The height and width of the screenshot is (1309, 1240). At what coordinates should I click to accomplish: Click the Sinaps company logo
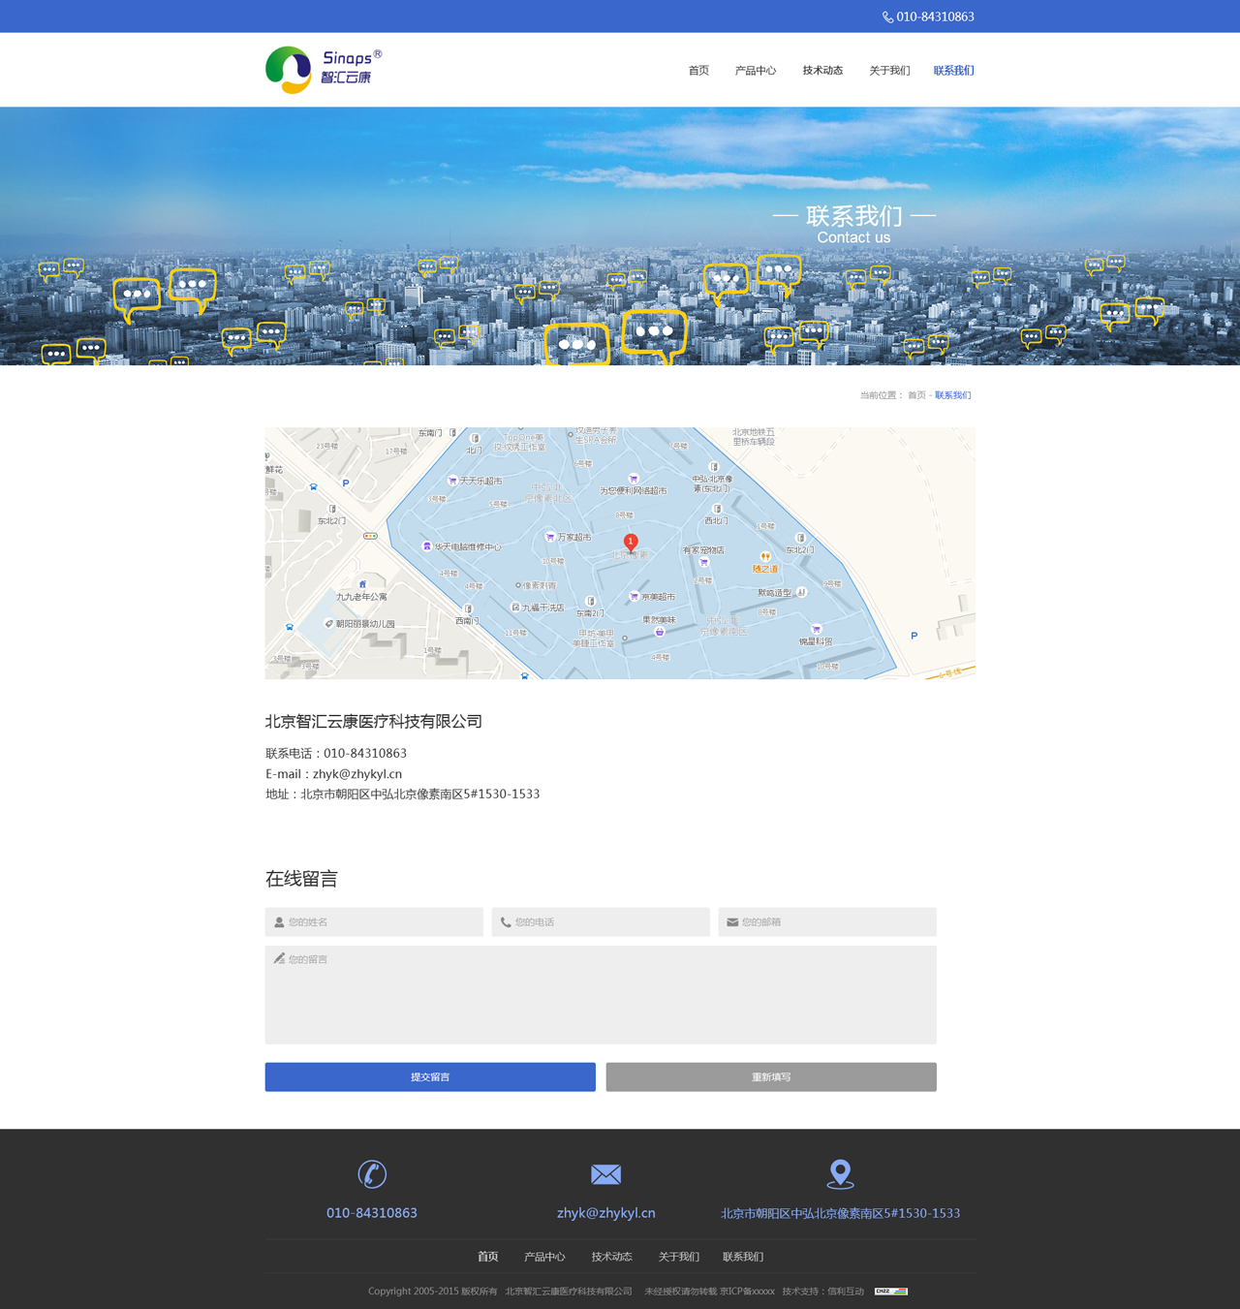click(x=324, y=70)
